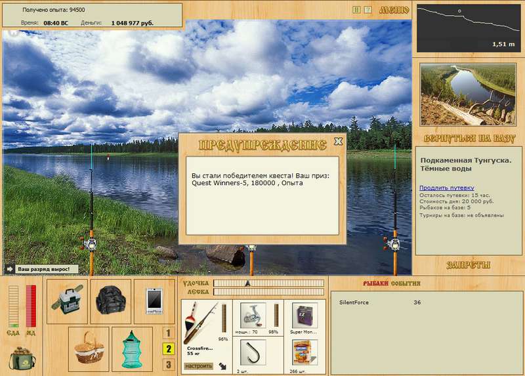Click location title Подкаменная Тунгуска. Тёмные воды
The width and height of the screenshot is (525, 376).
click(466, 165)
